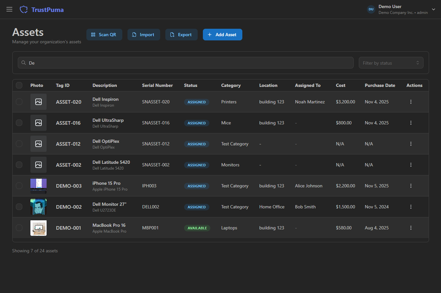Click the photo placeholder icon for ASSET-016

(x=38, y=123)
